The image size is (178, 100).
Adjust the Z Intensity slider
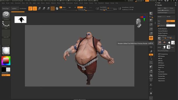86,10
